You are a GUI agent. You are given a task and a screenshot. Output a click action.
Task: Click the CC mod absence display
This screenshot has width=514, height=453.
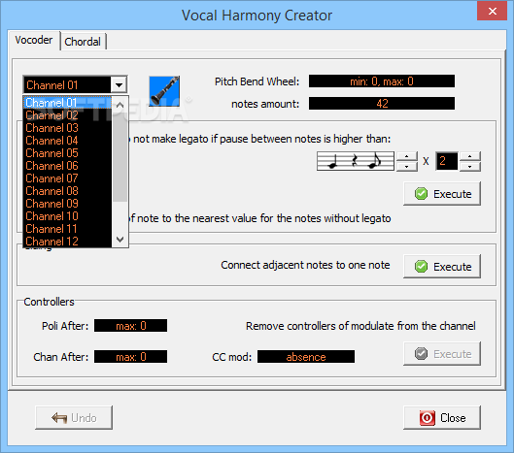tap(306, 356)
